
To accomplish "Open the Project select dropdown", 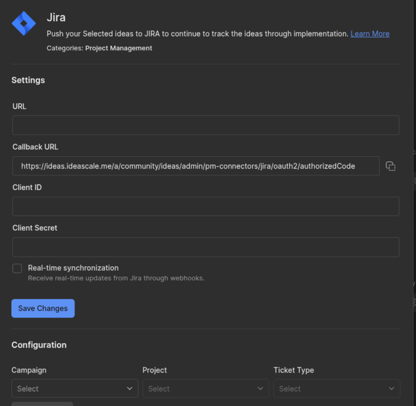I will pos(206,389).
